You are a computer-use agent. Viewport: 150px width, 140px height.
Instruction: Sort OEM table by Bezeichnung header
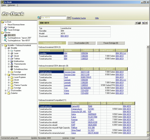[x=51, y=50]
